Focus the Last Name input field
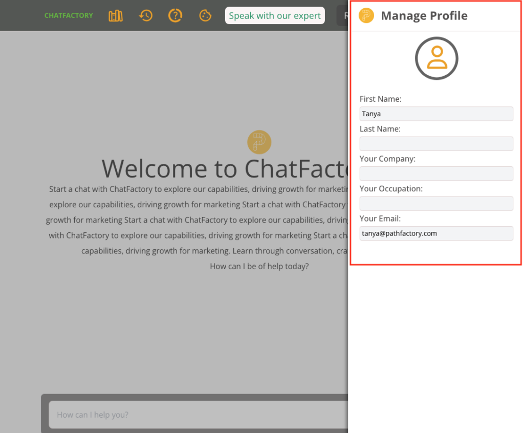Viewport: 524px width, 433px height. pyautogui.click(x=436, y=143)
